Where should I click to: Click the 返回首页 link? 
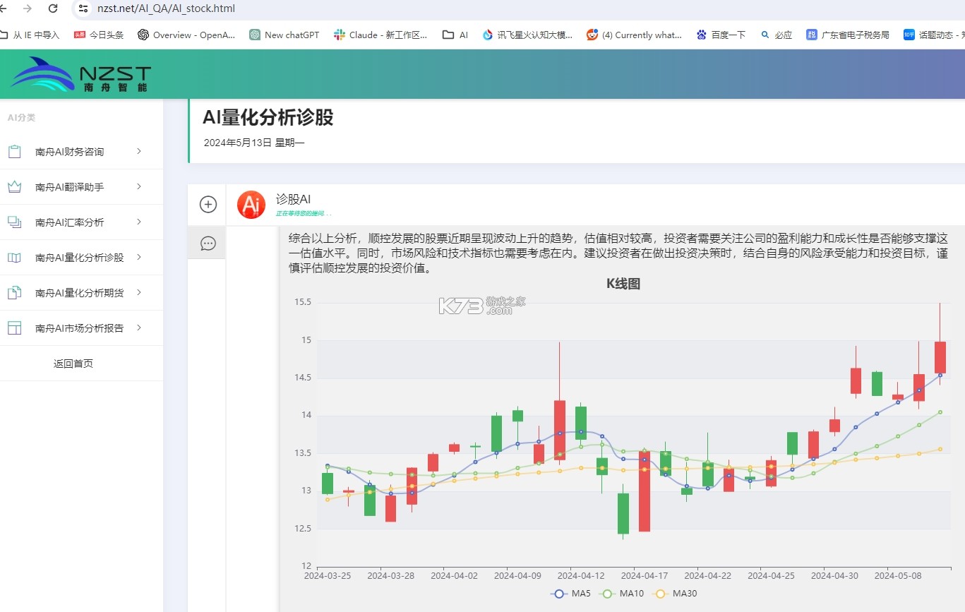click(x=73, y=364)
